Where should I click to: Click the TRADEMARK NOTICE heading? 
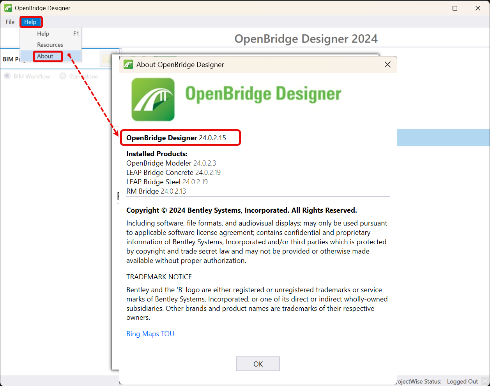[x=159, y=277]
